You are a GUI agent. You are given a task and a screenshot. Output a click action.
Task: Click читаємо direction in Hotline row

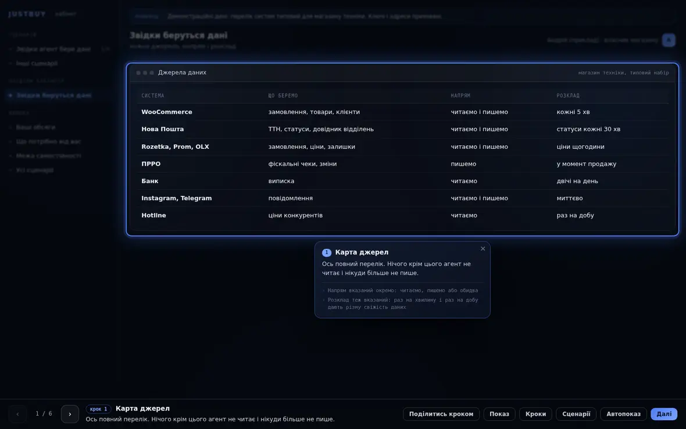point(464,215)
